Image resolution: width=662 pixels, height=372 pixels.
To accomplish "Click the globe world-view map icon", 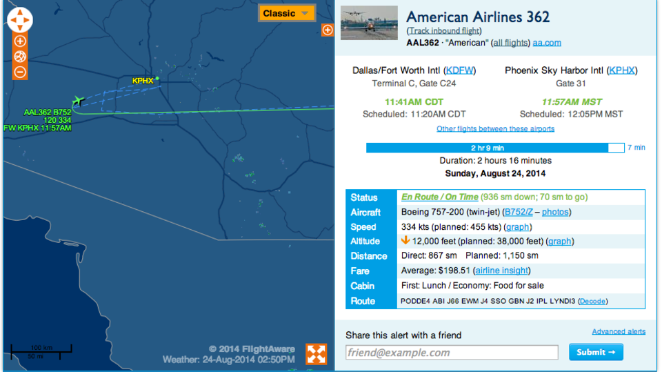I will point(20,57).
